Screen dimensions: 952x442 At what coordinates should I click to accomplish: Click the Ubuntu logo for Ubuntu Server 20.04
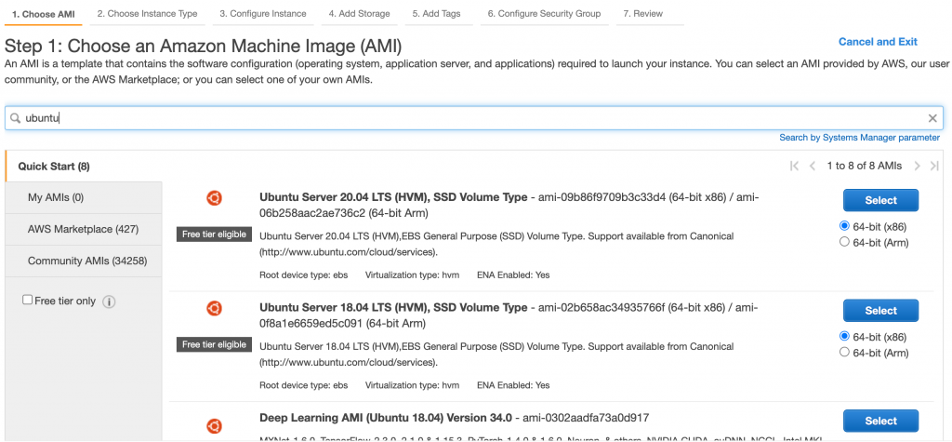[214, 197]
